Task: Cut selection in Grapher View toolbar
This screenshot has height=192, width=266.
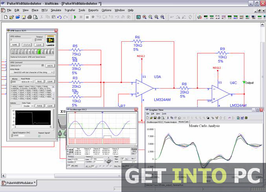Action: [x=168, y=118]
